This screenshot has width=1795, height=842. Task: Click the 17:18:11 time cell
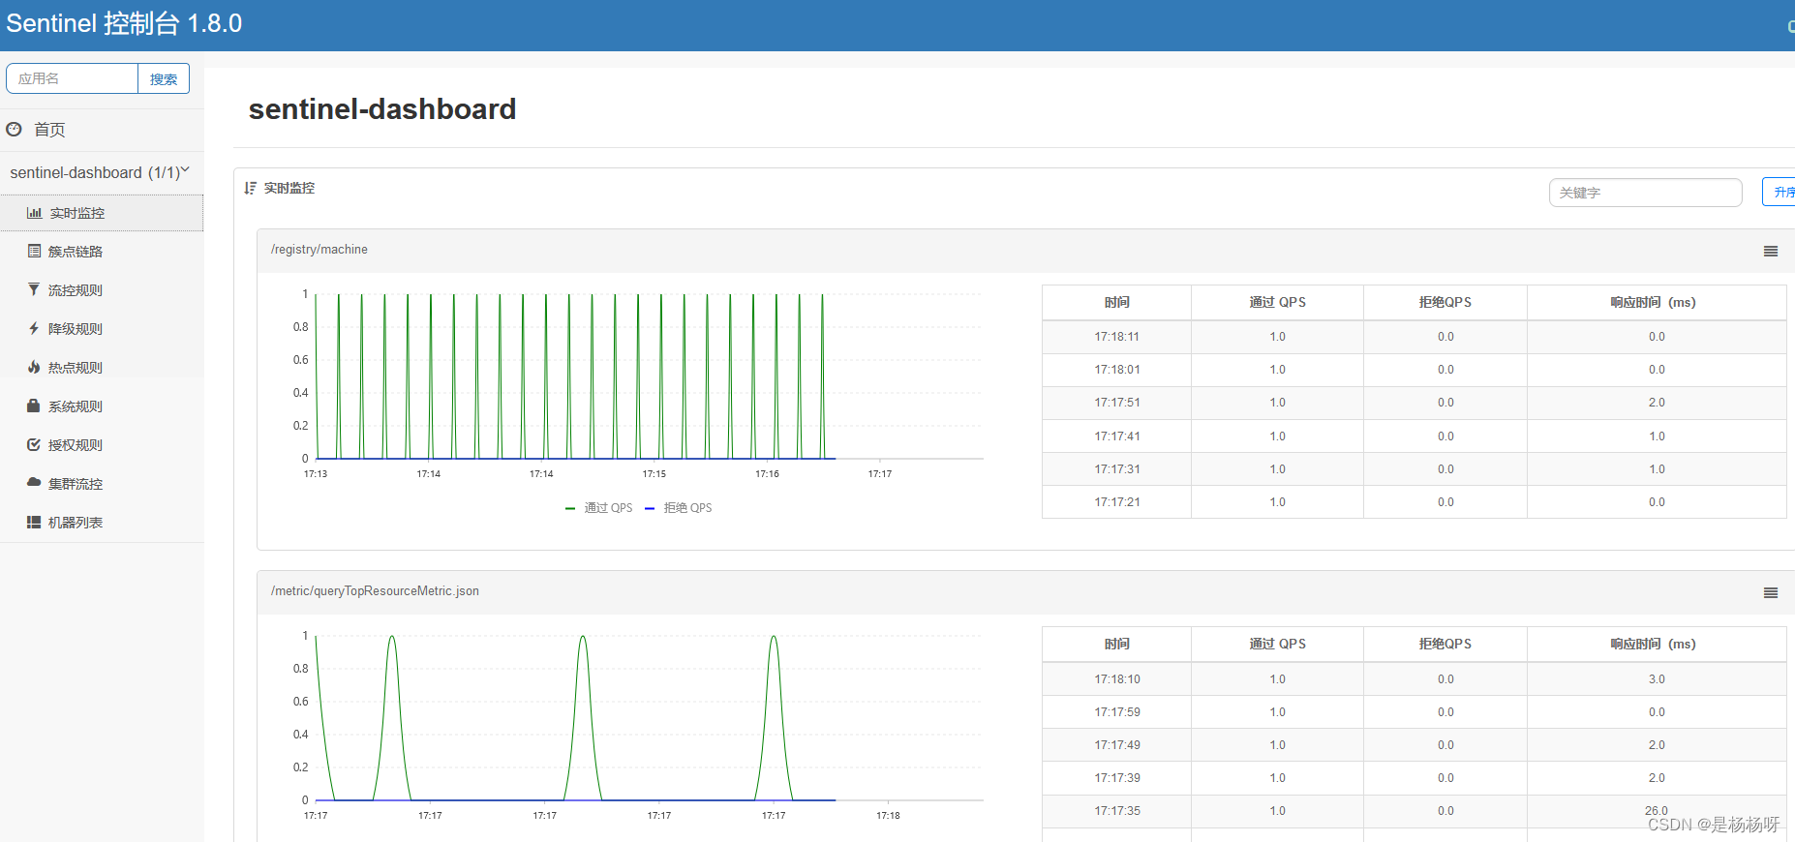[1117, 337]
